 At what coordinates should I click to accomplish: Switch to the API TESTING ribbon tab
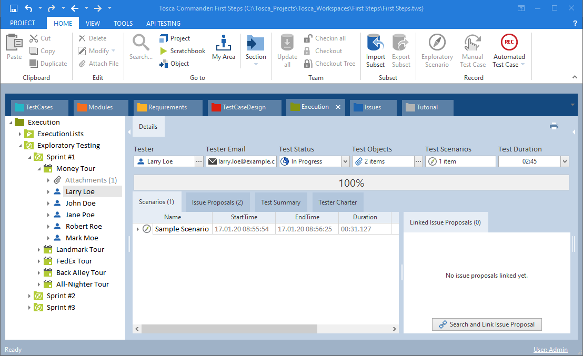163,23
